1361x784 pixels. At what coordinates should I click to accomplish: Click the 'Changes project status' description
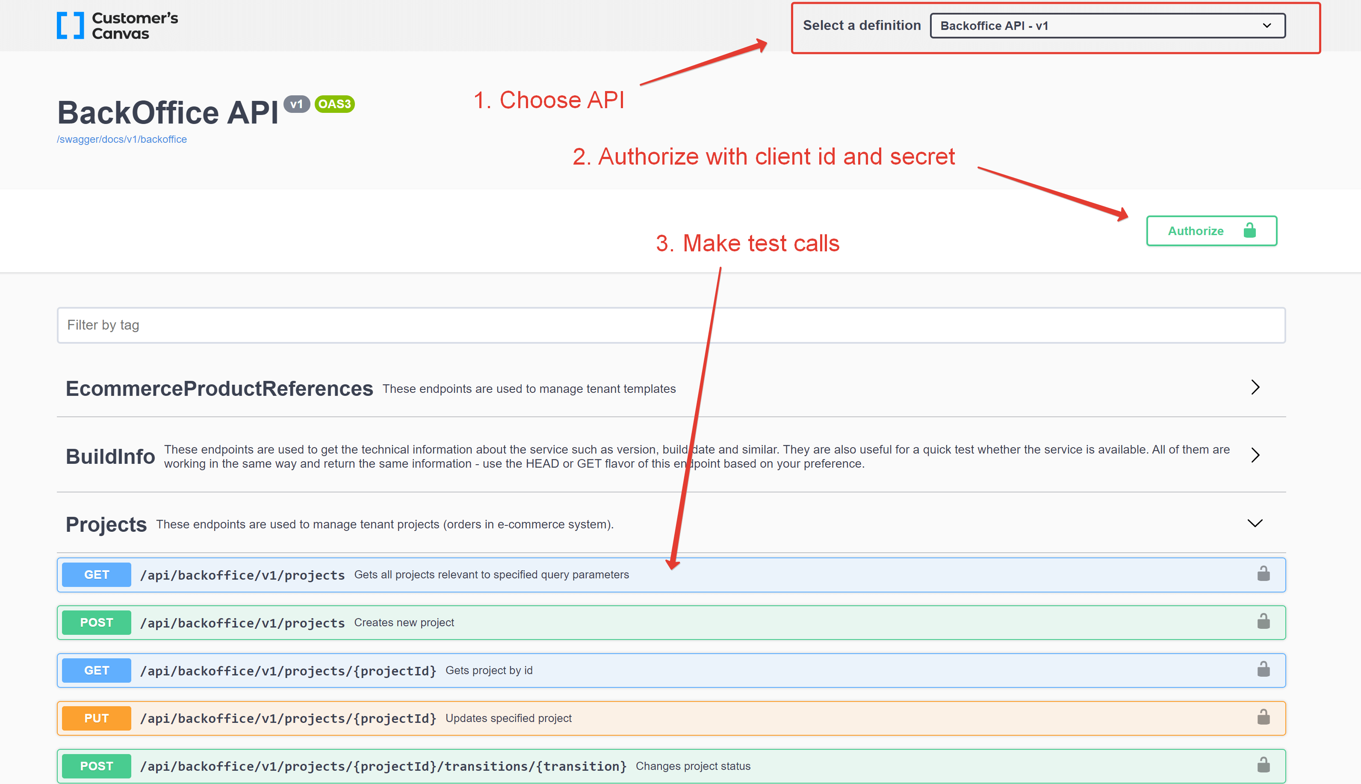pyautogui.click(x=693, y=766)
